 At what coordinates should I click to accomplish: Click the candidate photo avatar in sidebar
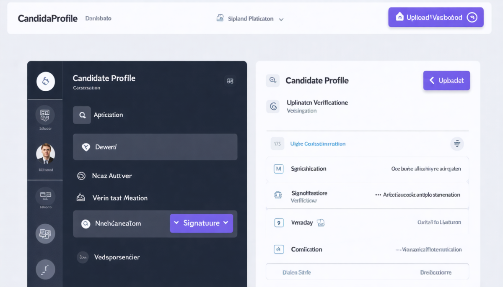pos(45,154)
